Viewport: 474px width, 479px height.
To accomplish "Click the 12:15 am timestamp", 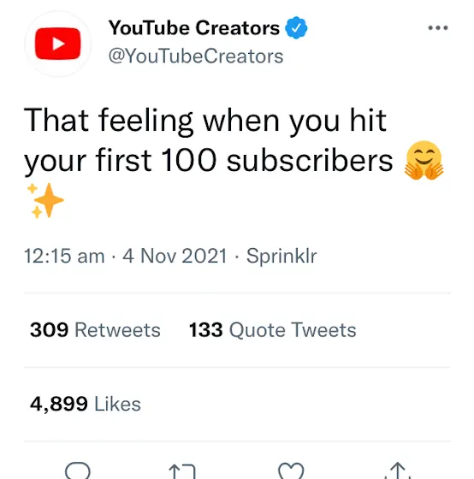I will (x=64, y=256).
